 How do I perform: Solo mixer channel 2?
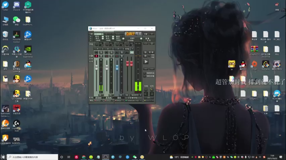click(x=111, y=52)
